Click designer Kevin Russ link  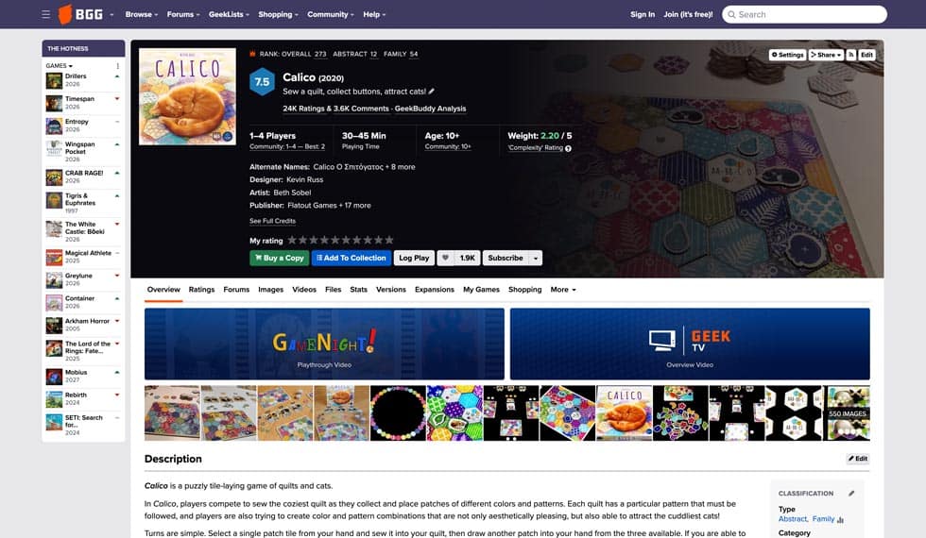click(x=304, y=179)
